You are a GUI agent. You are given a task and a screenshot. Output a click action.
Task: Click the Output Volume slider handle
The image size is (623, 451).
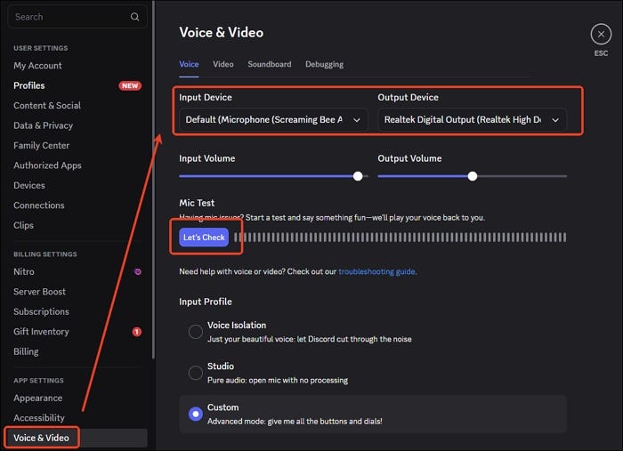[472, 176]
